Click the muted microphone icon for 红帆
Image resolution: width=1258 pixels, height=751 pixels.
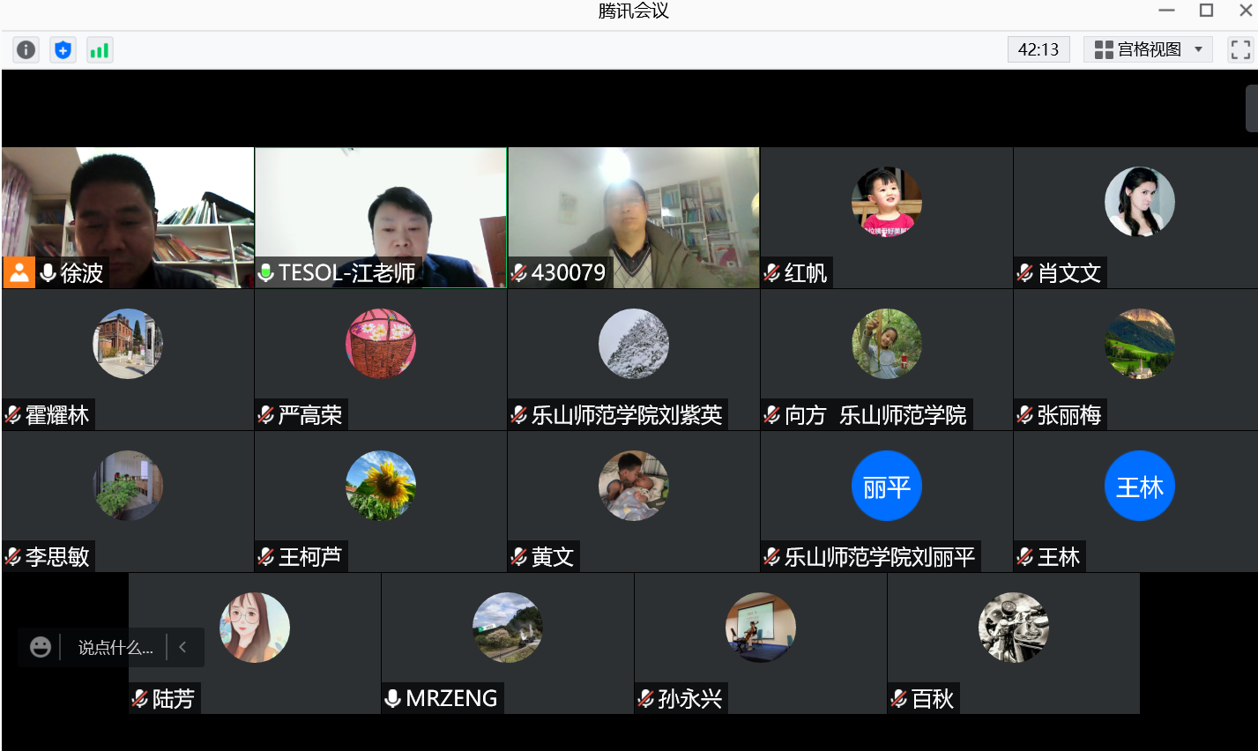coord(772,273)
